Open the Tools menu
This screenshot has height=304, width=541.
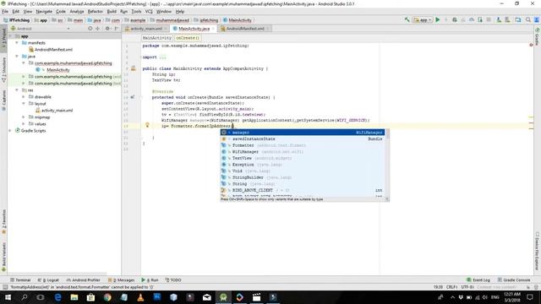136,11
